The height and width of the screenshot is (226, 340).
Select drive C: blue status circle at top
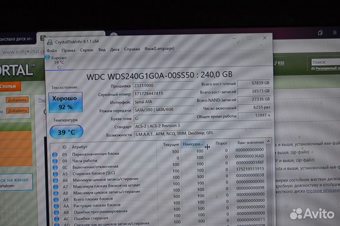tap(47, 58)
